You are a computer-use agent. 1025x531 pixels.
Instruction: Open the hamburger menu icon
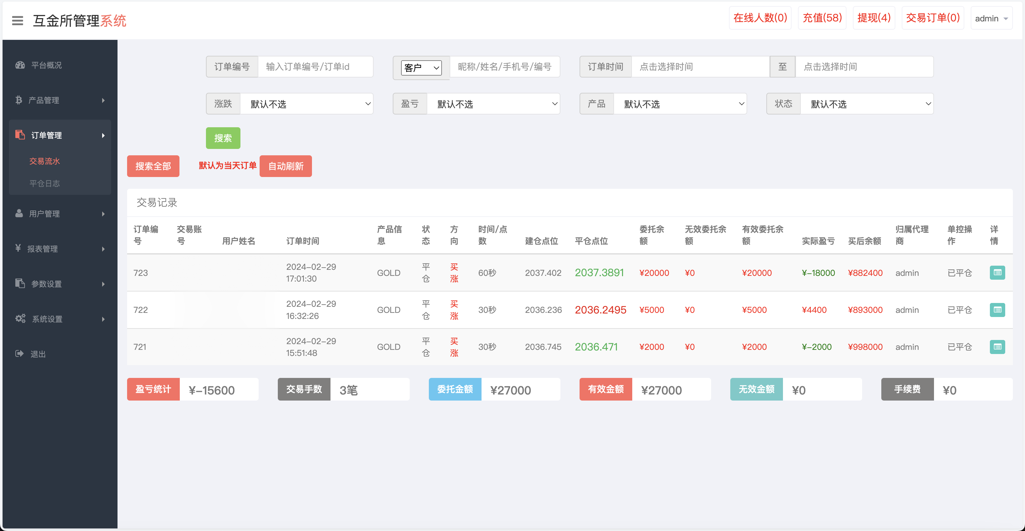17,20
